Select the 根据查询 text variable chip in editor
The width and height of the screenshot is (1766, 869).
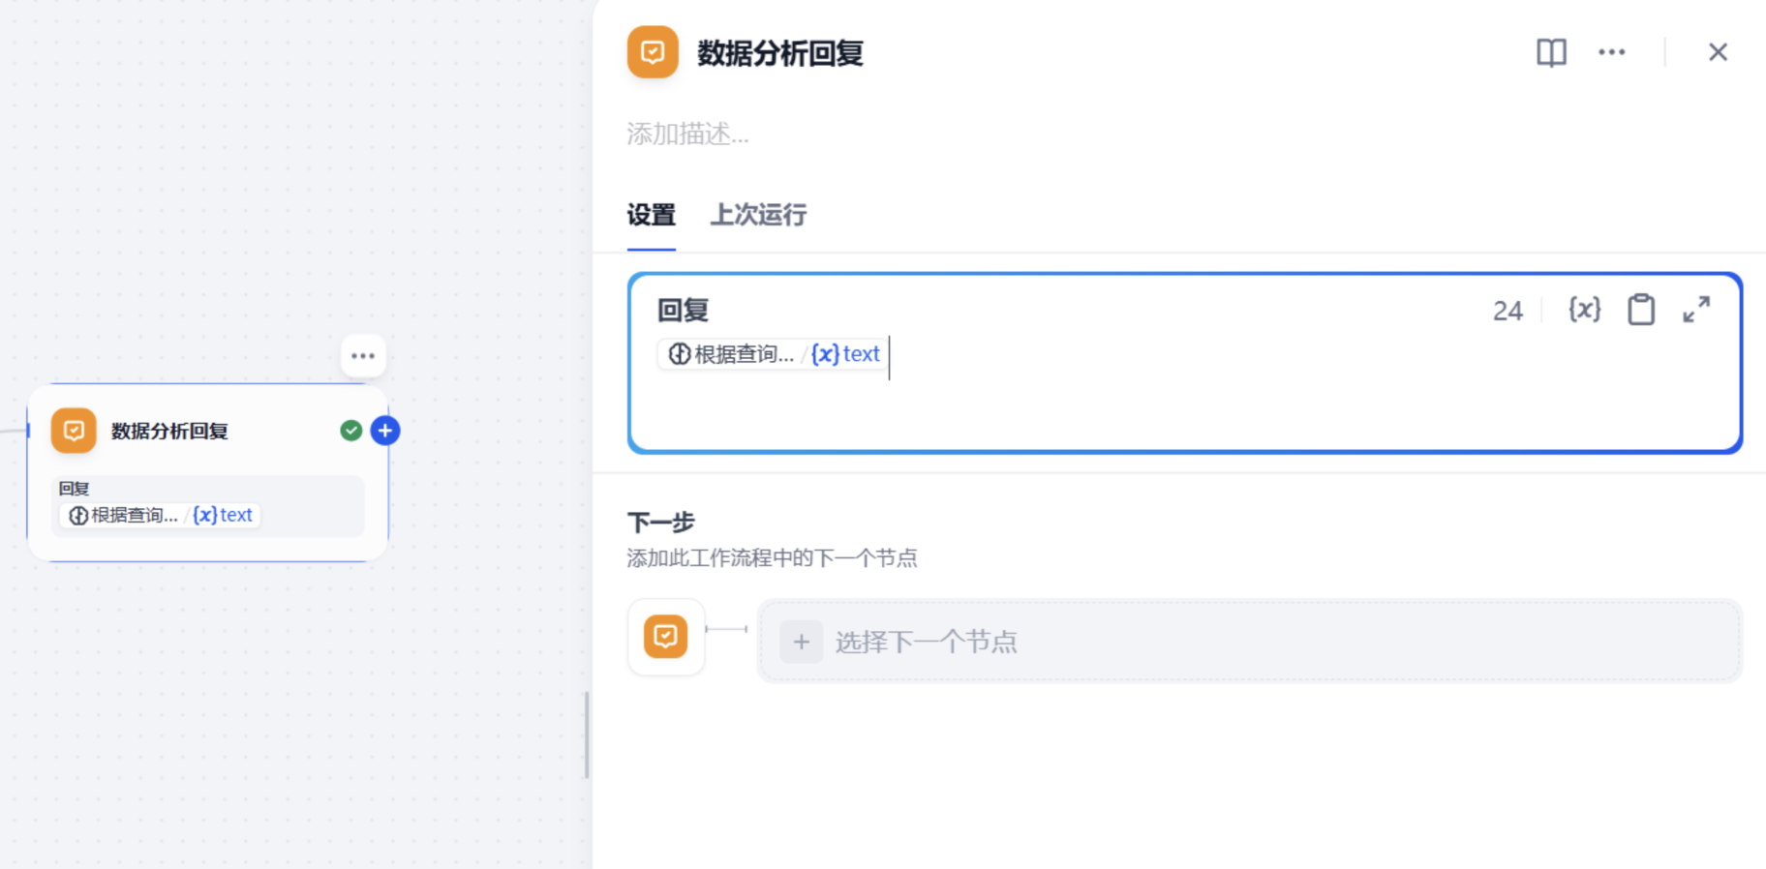tap(772, 354)
